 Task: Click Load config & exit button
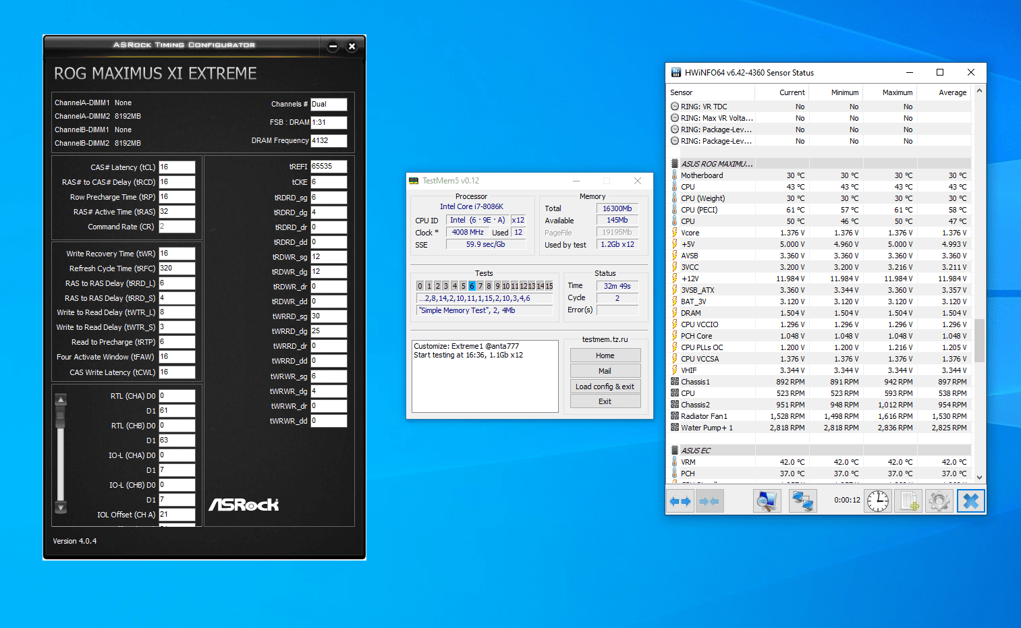tap(605, 387)
